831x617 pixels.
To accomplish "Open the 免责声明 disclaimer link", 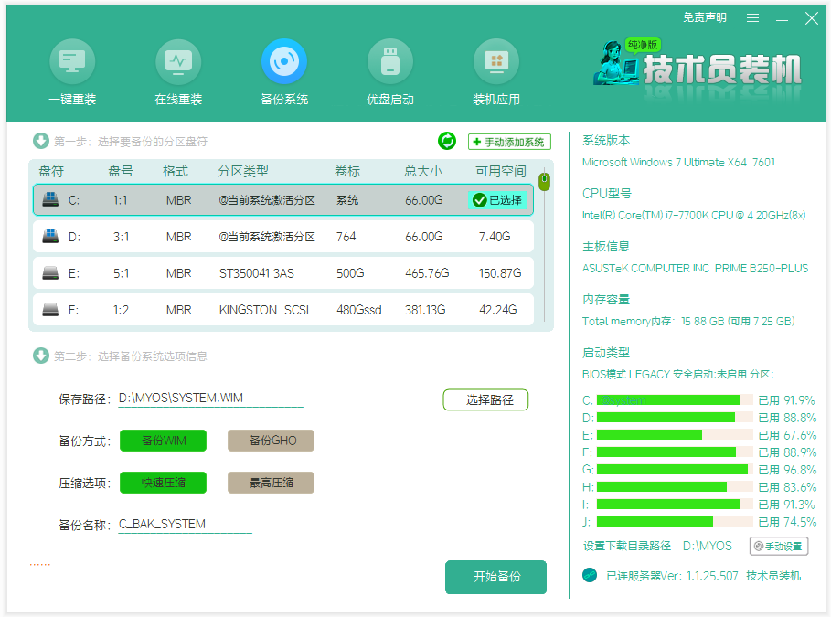I will click(x=704, y=17).
